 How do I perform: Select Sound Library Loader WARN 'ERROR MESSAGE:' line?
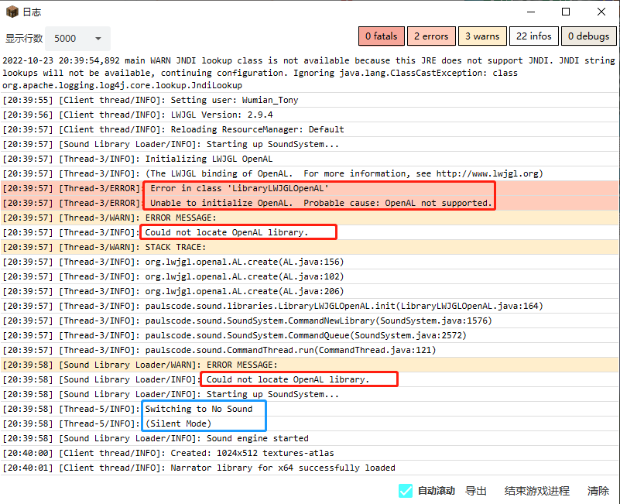[x=310, y=365]
